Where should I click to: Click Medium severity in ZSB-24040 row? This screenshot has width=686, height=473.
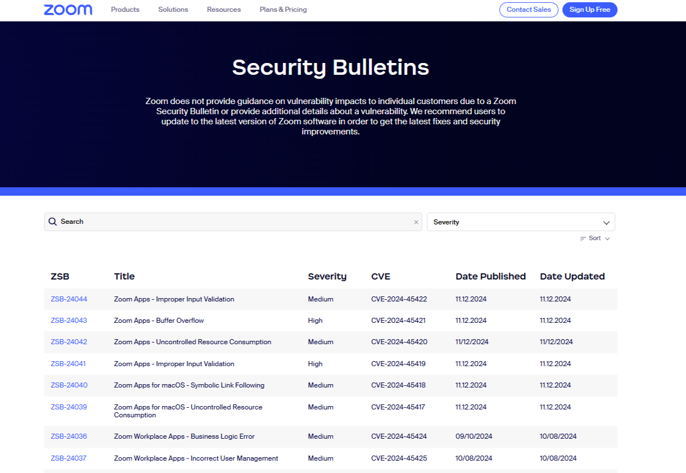[x=321, y=385]
